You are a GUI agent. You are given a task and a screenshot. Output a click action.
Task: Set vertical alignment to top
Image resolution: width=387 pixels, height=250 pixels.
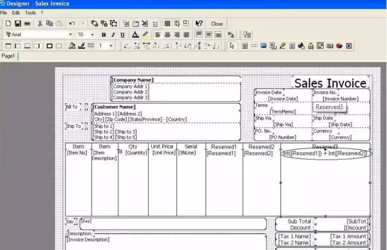tap(199, 34)
